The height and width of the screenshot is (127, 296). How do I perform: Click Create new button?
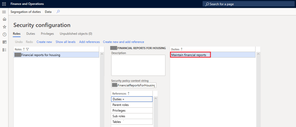pyautogui.click(x=44, y=42)
